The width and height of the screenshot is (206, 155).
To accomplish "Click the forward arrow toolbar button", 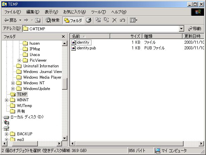I will (26, 20).
